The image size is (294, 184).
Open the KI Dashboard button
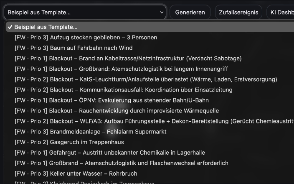point(280,13)
